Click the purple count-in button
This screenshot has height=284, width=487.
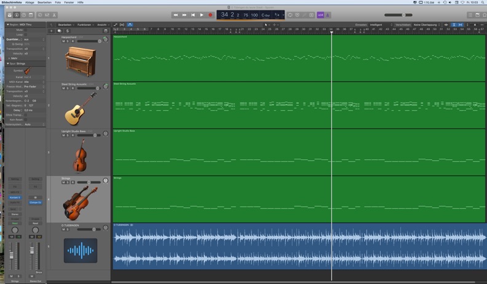pyautogui.click(x=320, y=15)
